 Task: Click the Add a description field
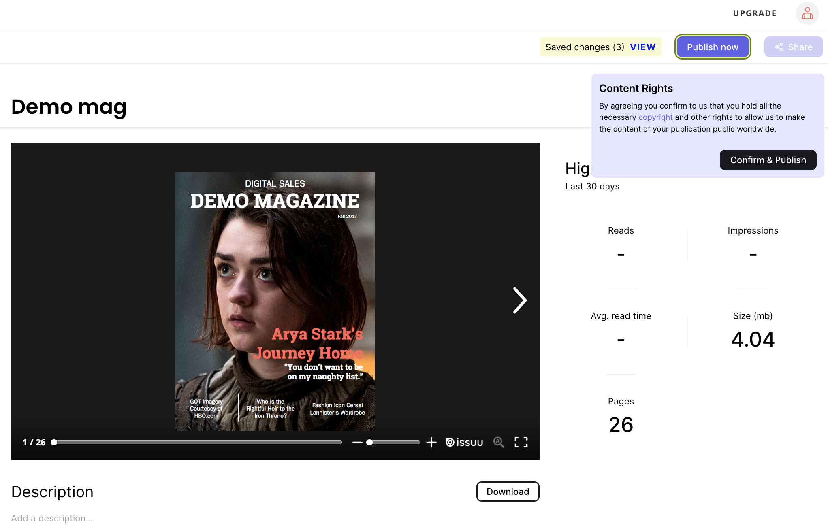52,519
